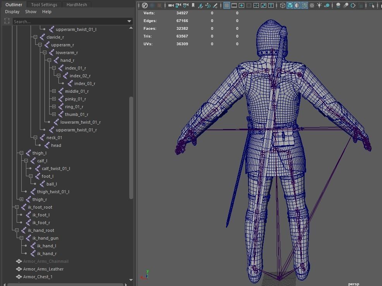
Task: Click the Select Camera icon
Action: click(171, 5)
